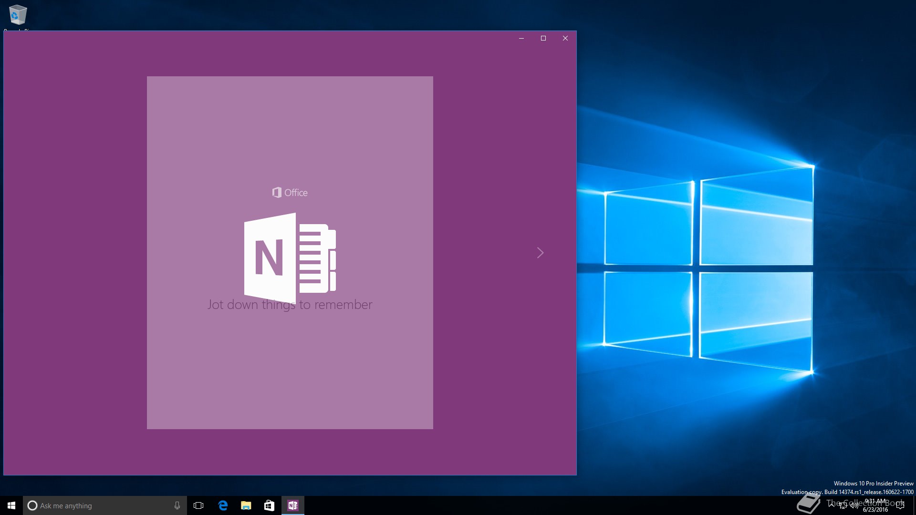916x515 pixels.
Task: Open File Explorer from taskbar
Action: coord(246,505)
